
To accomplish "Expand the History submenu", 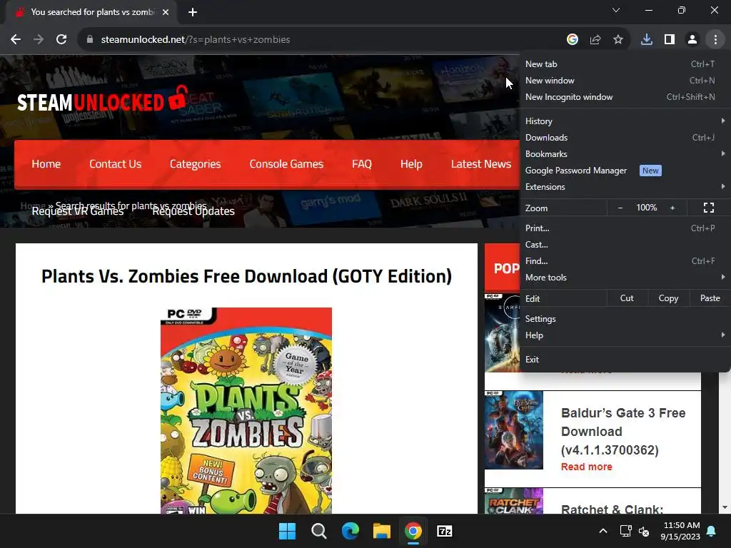I will coord(625,121).
